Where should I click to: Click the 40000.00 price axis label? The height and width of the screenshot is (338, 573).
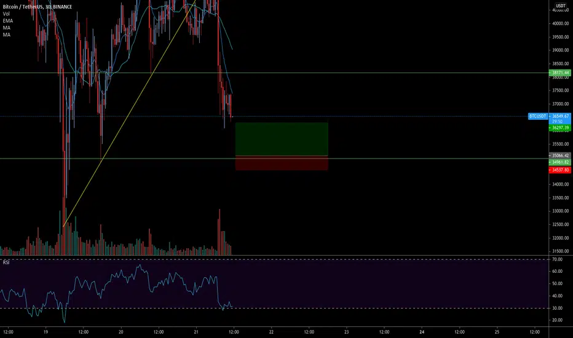click(x=561, y=23)
